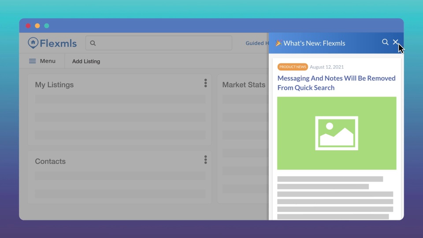Click the Add Listing menu item
Screen dimensions: 423x238
pos(86,61)
